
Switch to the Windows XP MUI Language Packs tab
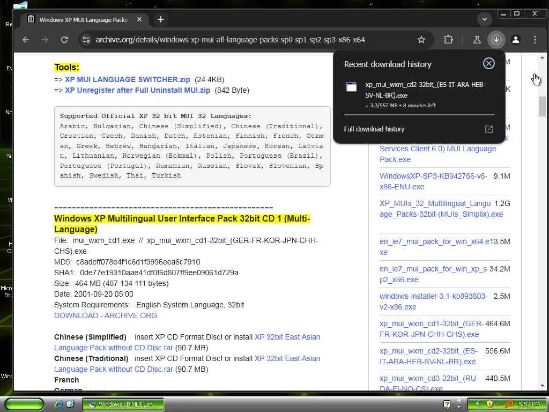[83, 20]
